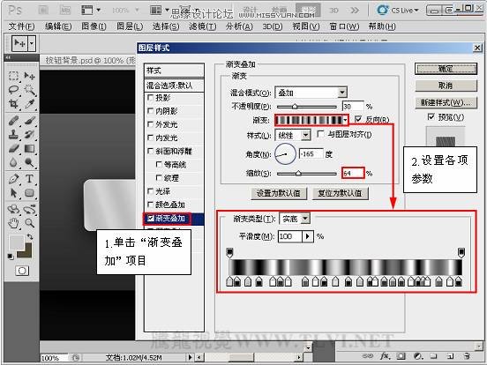Toggle the 预览(V) preview checkbox
The width and height of the screenshot is (487, 365).
pyautogui.click(x=431, y=116)
